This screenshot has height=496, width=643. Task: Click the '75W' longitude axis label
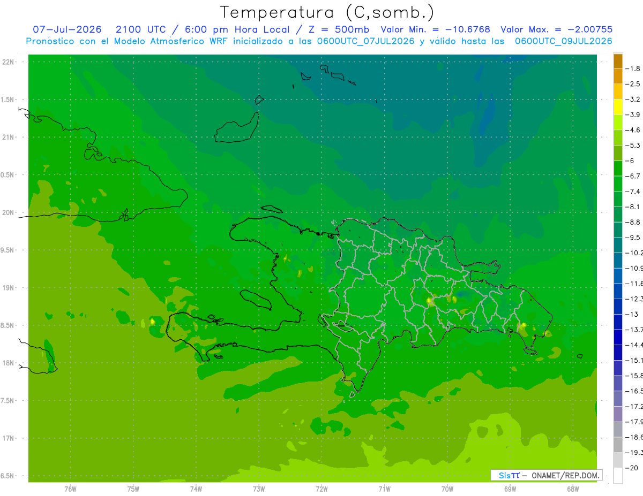pyautogui.click(x=133, y=489)
